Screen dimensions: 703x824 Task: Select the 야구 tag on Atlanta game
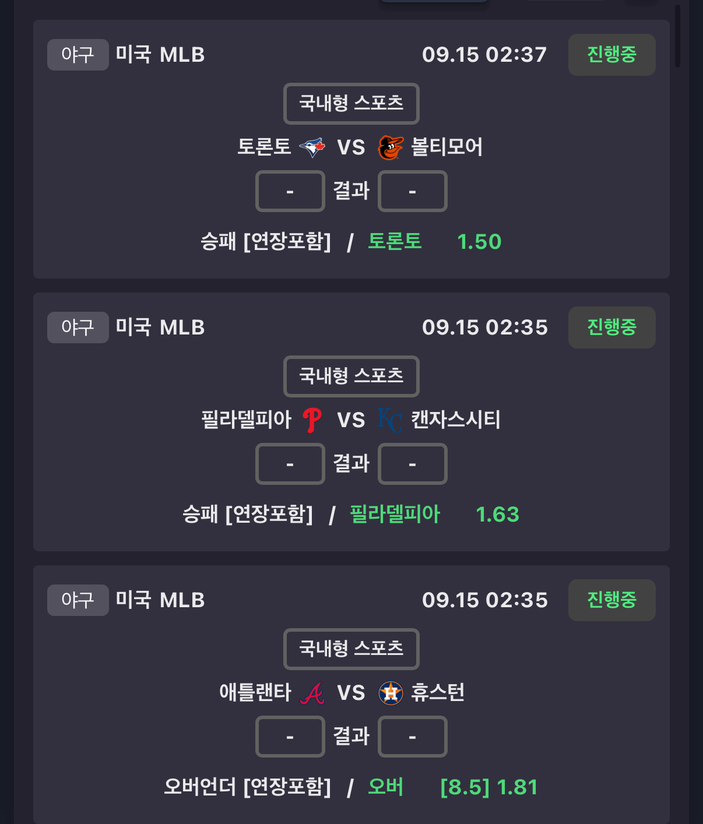(x=78, y=600)
